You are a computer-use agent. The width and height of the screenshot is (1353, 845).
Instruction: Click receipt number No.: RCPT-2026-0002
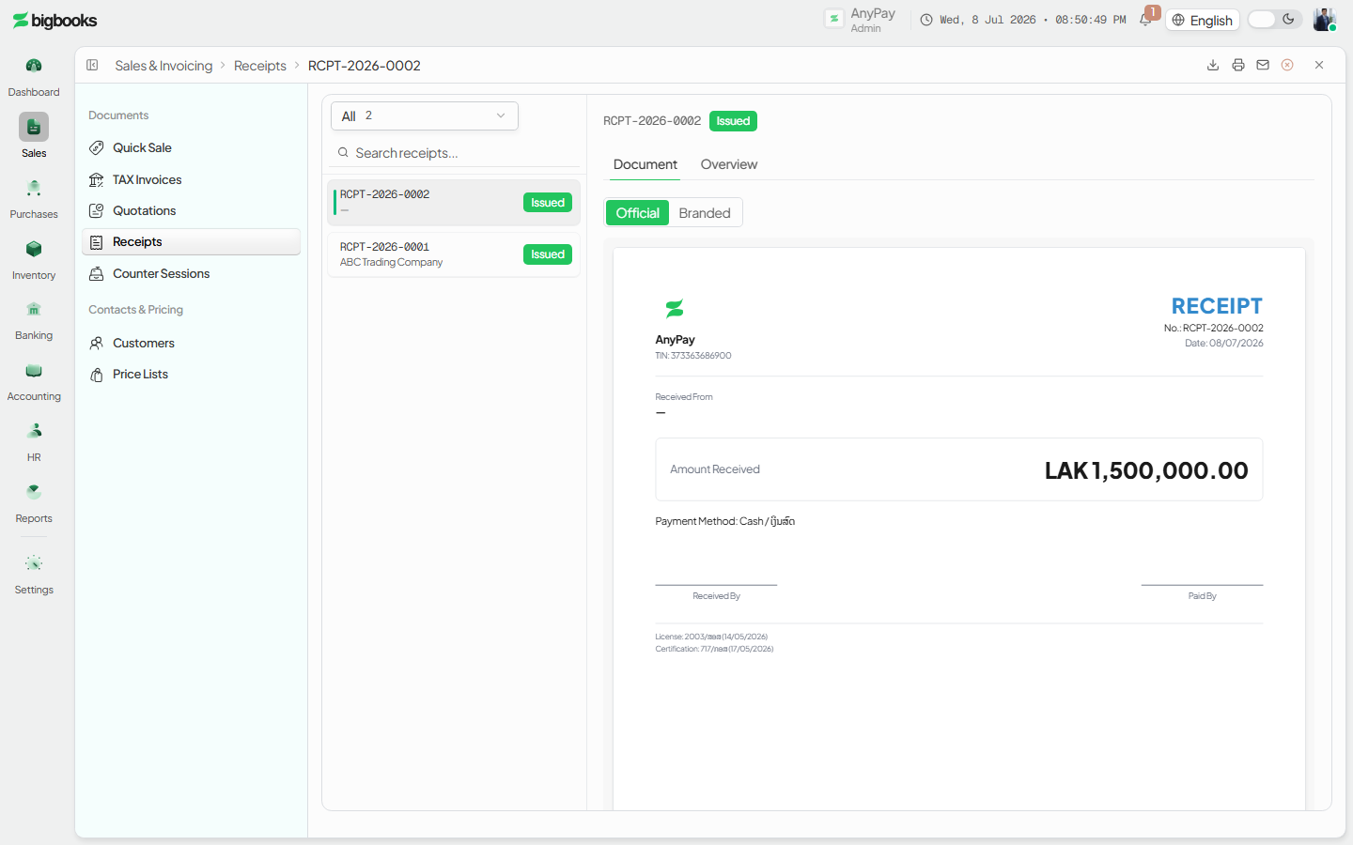pos(1213,328)
